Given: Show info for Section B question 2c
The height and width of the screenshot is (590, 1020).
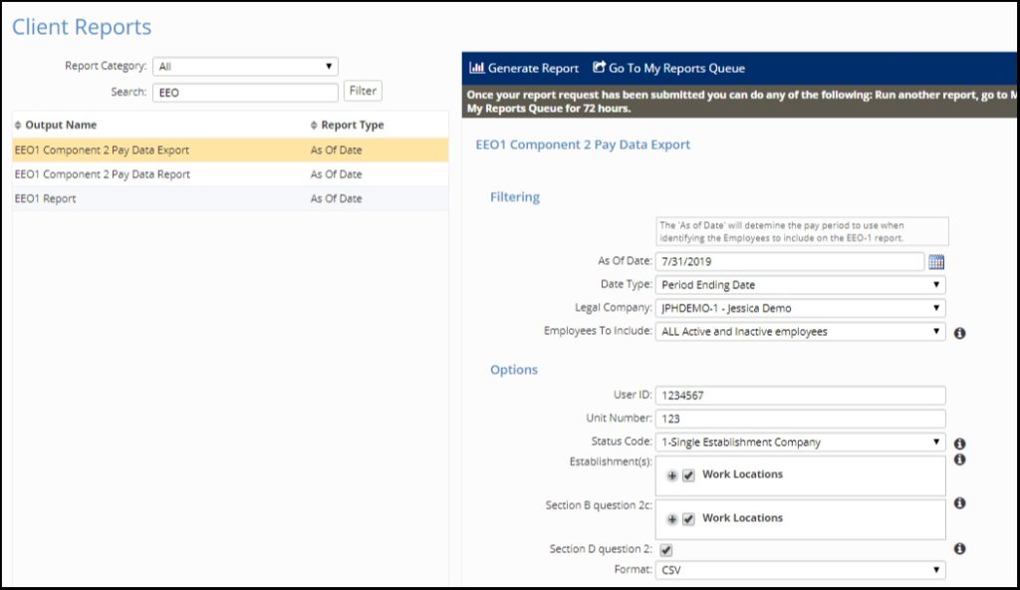Looking at the screenshot, I should coord(959,503).
